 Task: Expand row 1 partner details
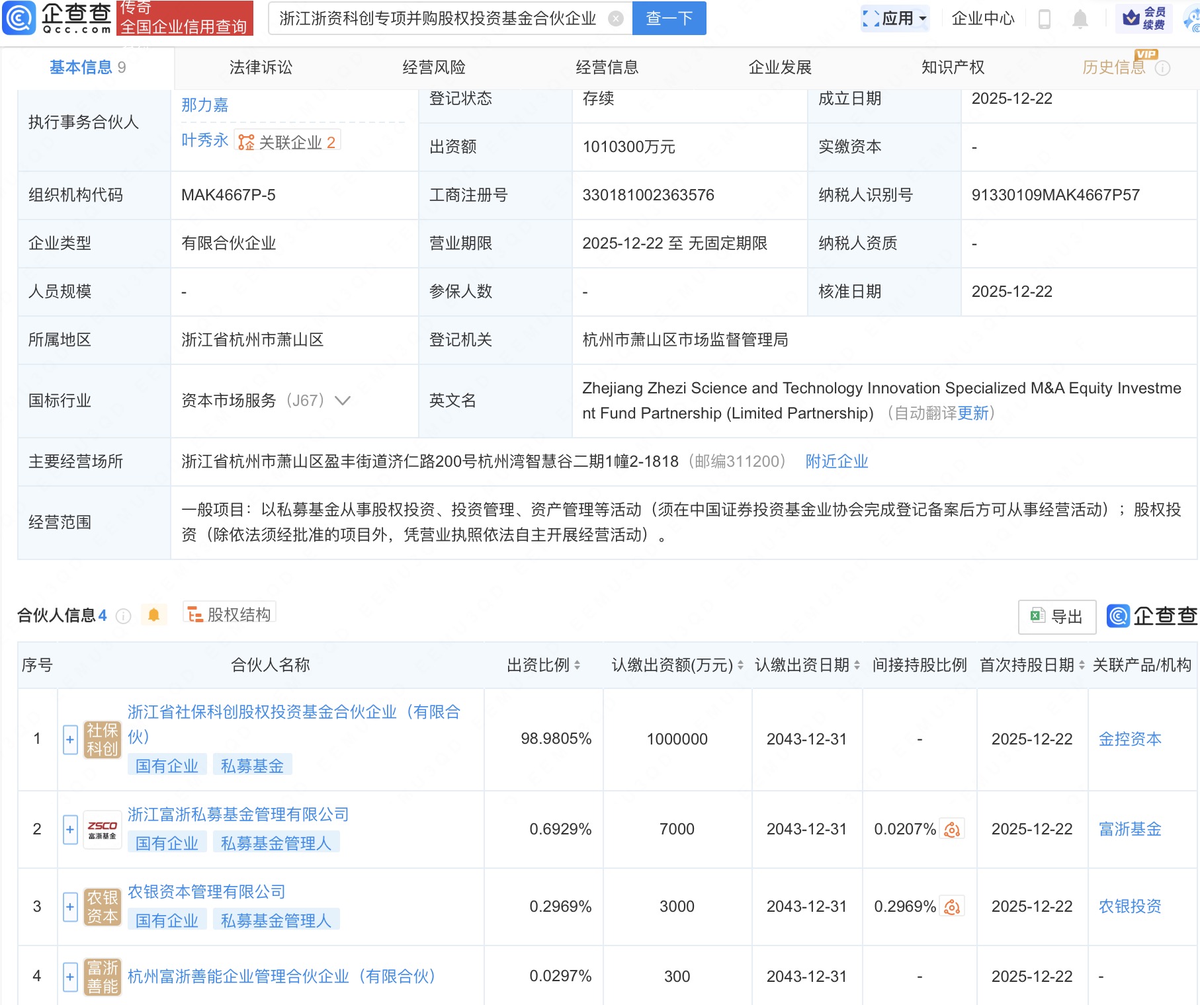tap(70, 739)
